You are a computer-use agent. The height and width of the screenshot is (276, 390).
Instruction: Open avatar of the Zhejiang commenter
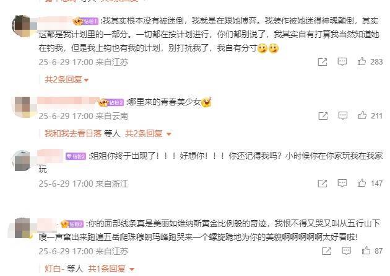tap(22, 161)
